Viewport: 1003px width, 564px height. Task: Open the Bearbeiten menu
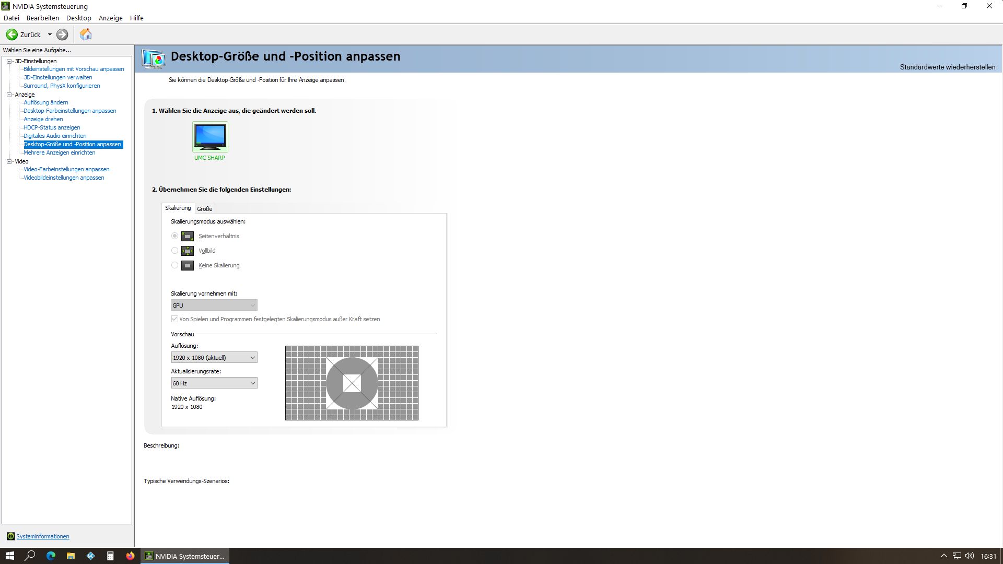point(43,18)
